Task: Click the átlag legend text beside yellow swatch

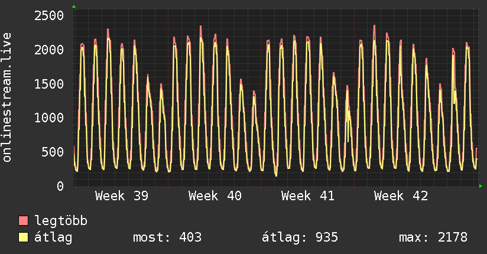Action: click(x=54, y=237)
